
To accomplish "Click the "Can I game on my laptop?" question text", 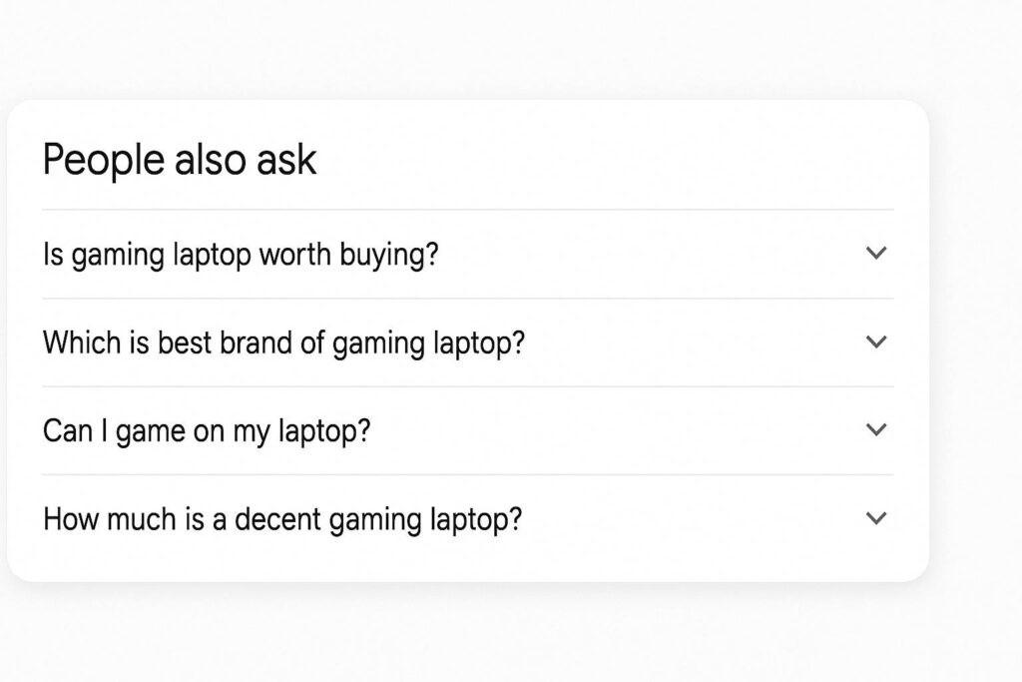I will click(207, 431).
